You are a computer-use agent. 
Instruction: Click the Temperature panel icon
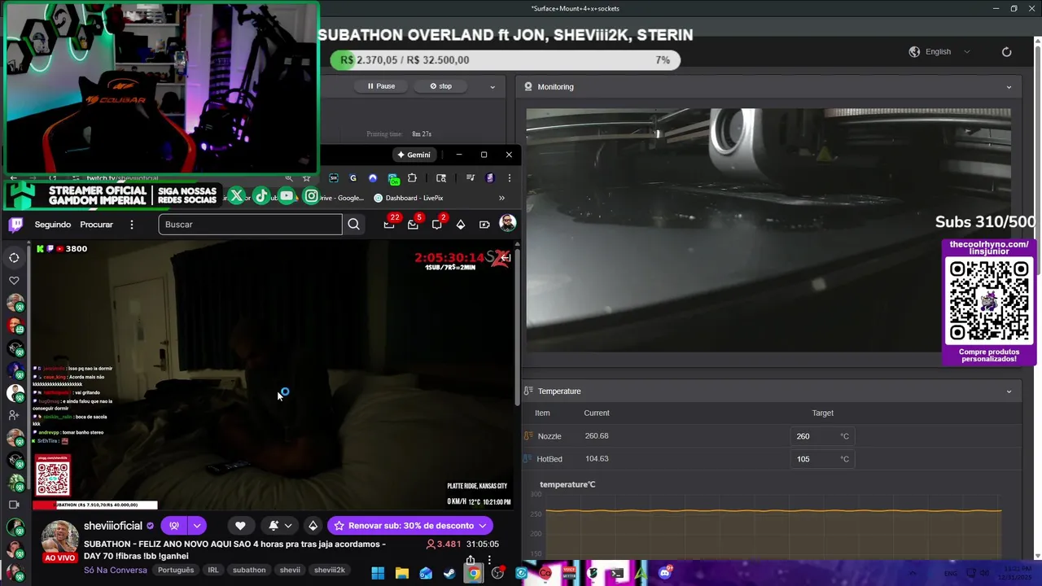coord(528,391)
